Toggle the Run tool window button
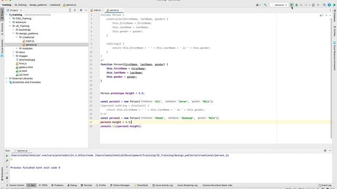 tap(32, 185)
